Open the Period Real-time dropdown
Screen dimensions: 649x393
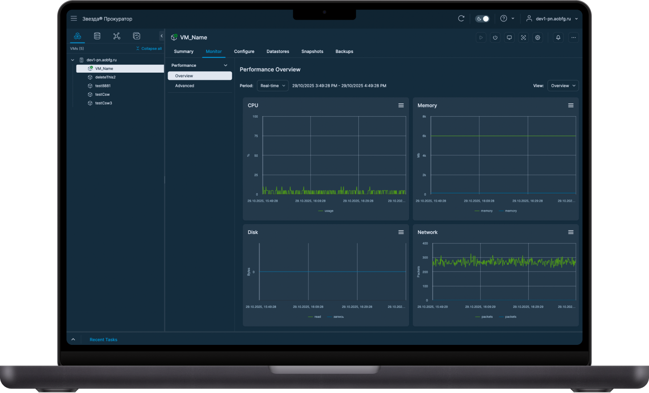[x=272, y=86]
